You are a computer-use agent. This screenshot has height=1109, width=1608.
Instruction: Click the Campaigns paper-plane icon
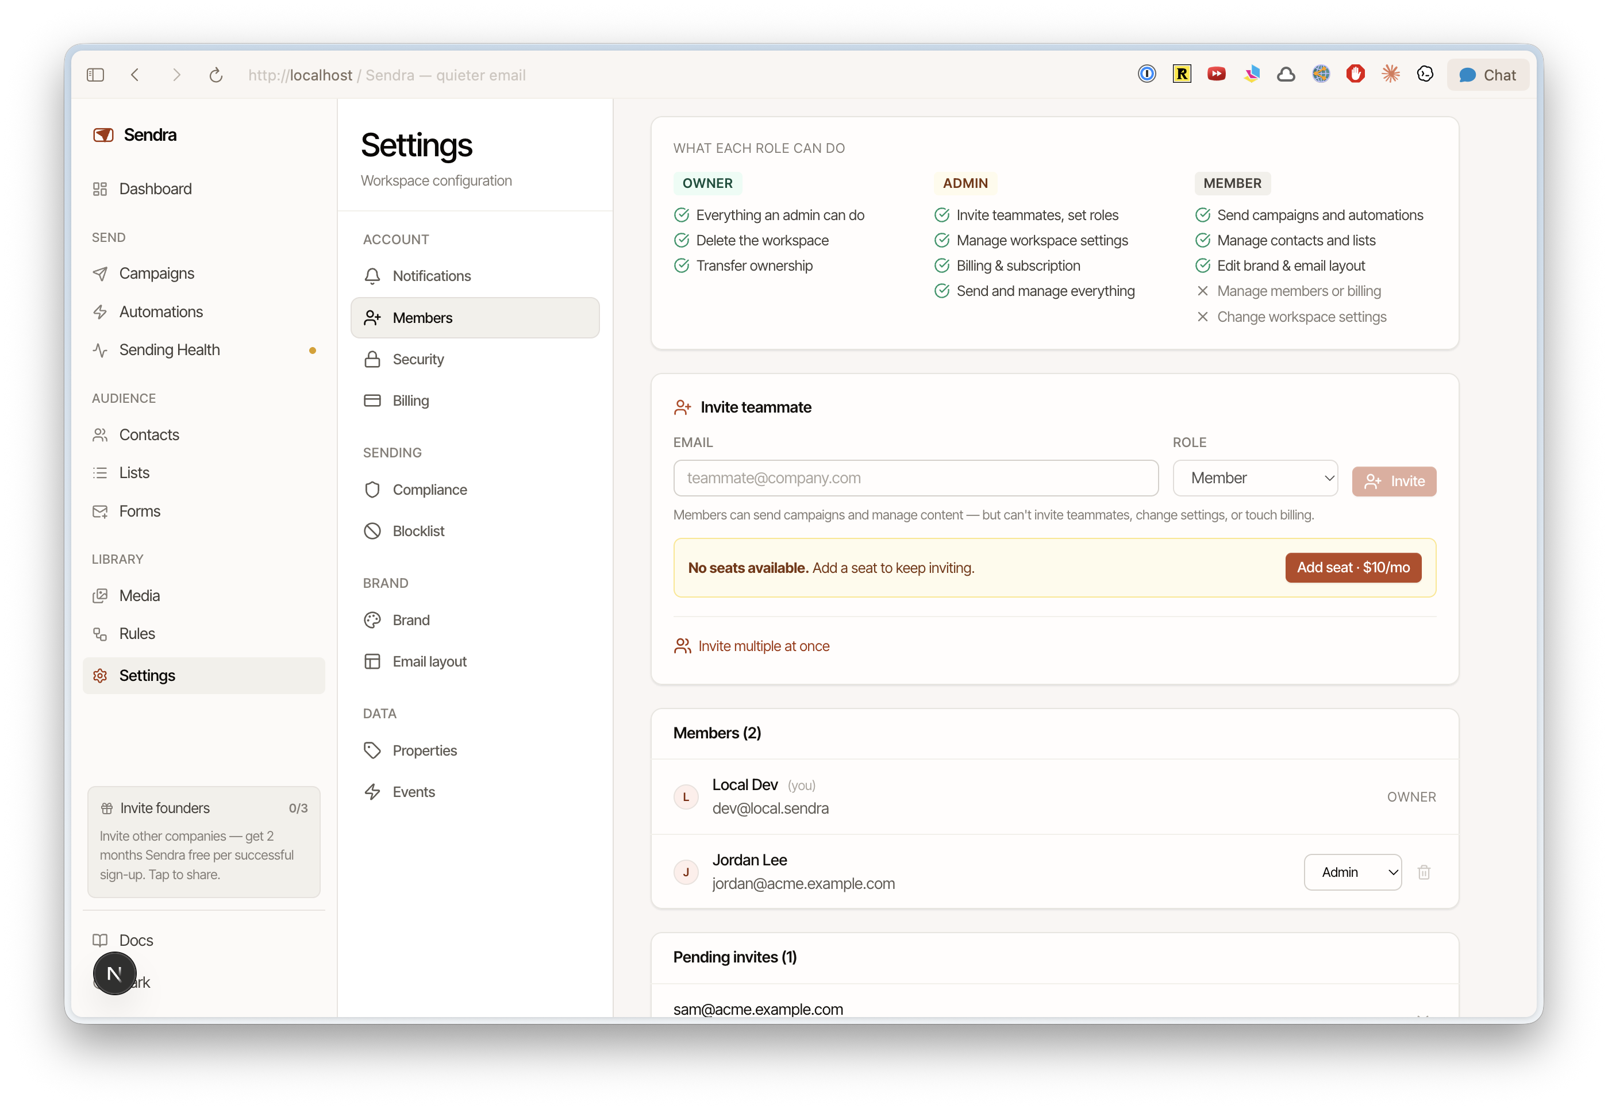[100, 274]
